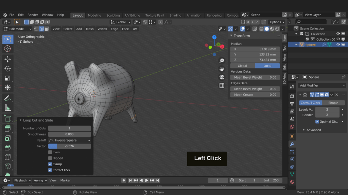Toggle camera view icon in viewport
Image resolution: width=348 pixels, height=195 pixels.
click(222, 77)
